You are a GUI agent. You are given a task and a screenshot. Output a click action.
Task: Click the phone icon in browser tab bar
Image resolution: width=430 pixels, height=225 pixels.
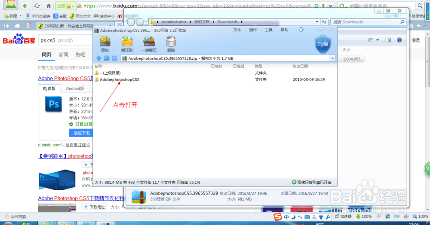[28, 26]
